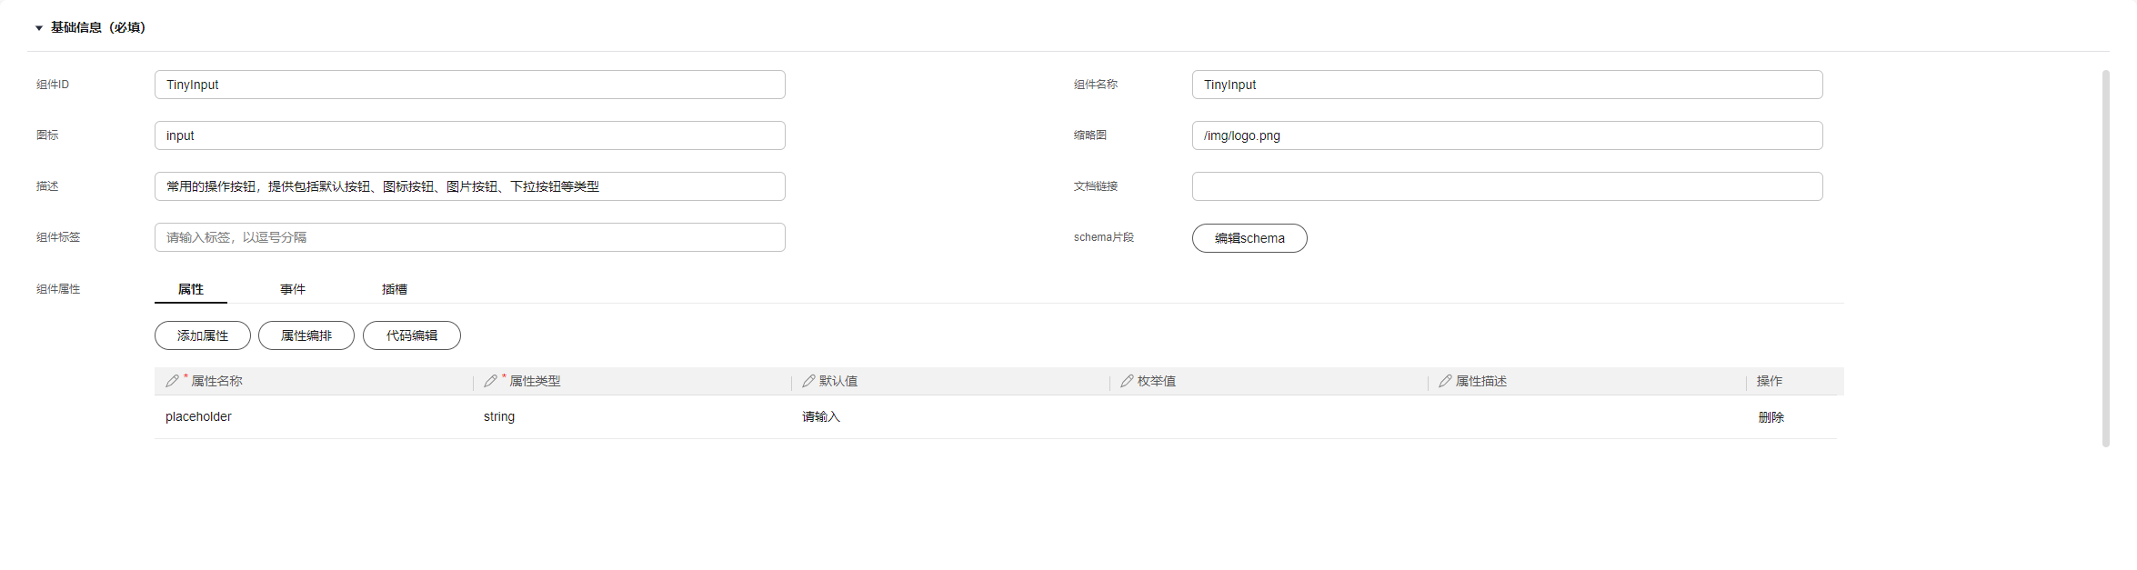
Task: Switch to the 事件 tab
Action: pos(293,289)
